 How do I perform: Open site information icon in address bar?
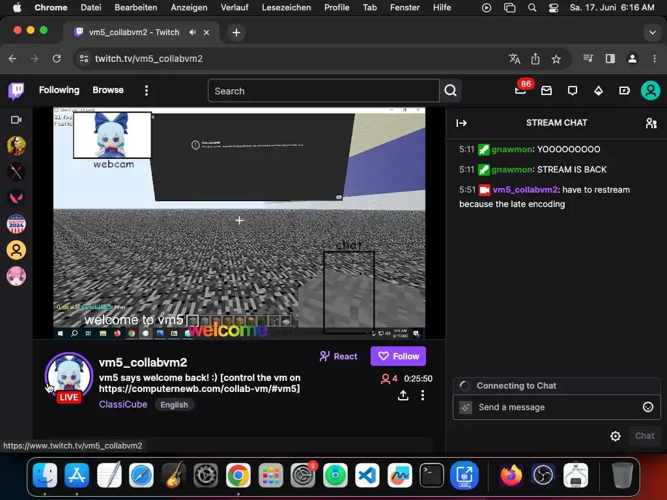pos(84,59)
